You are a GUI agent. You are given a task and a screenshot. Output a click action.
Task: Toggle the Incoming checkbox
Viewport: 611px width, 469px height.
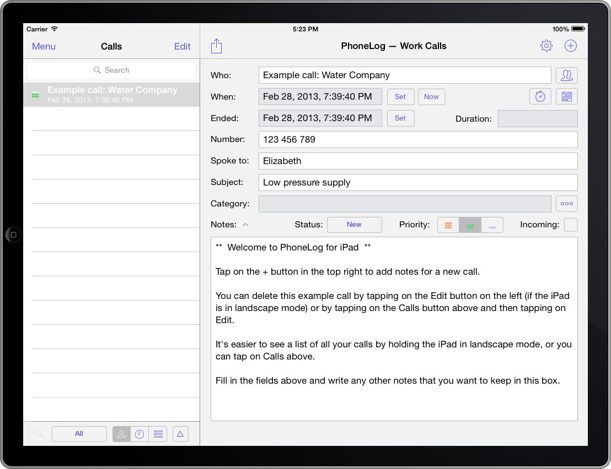point(571,225)
